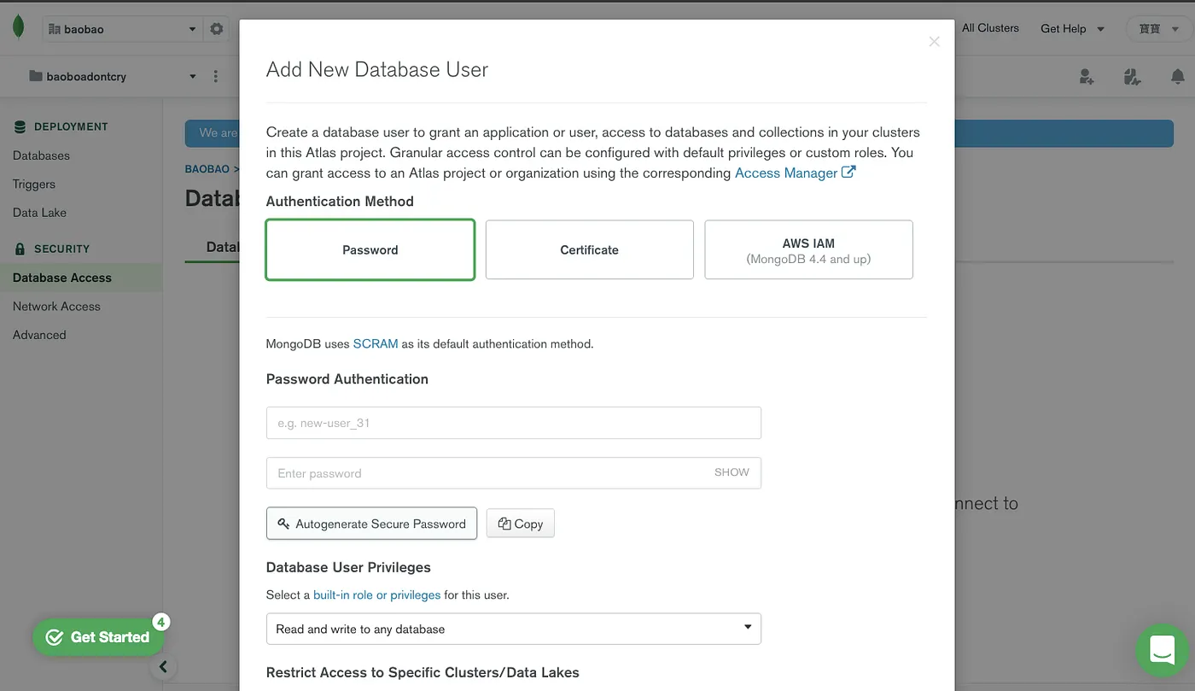Open the project activity feed icon
The image size is (1195, 691).
click(x=1133, y=77)
